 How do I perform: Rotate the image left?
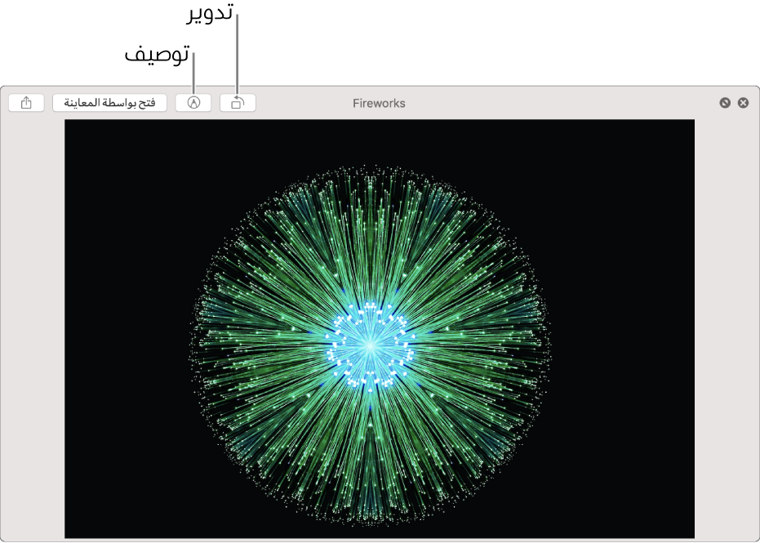238,103
